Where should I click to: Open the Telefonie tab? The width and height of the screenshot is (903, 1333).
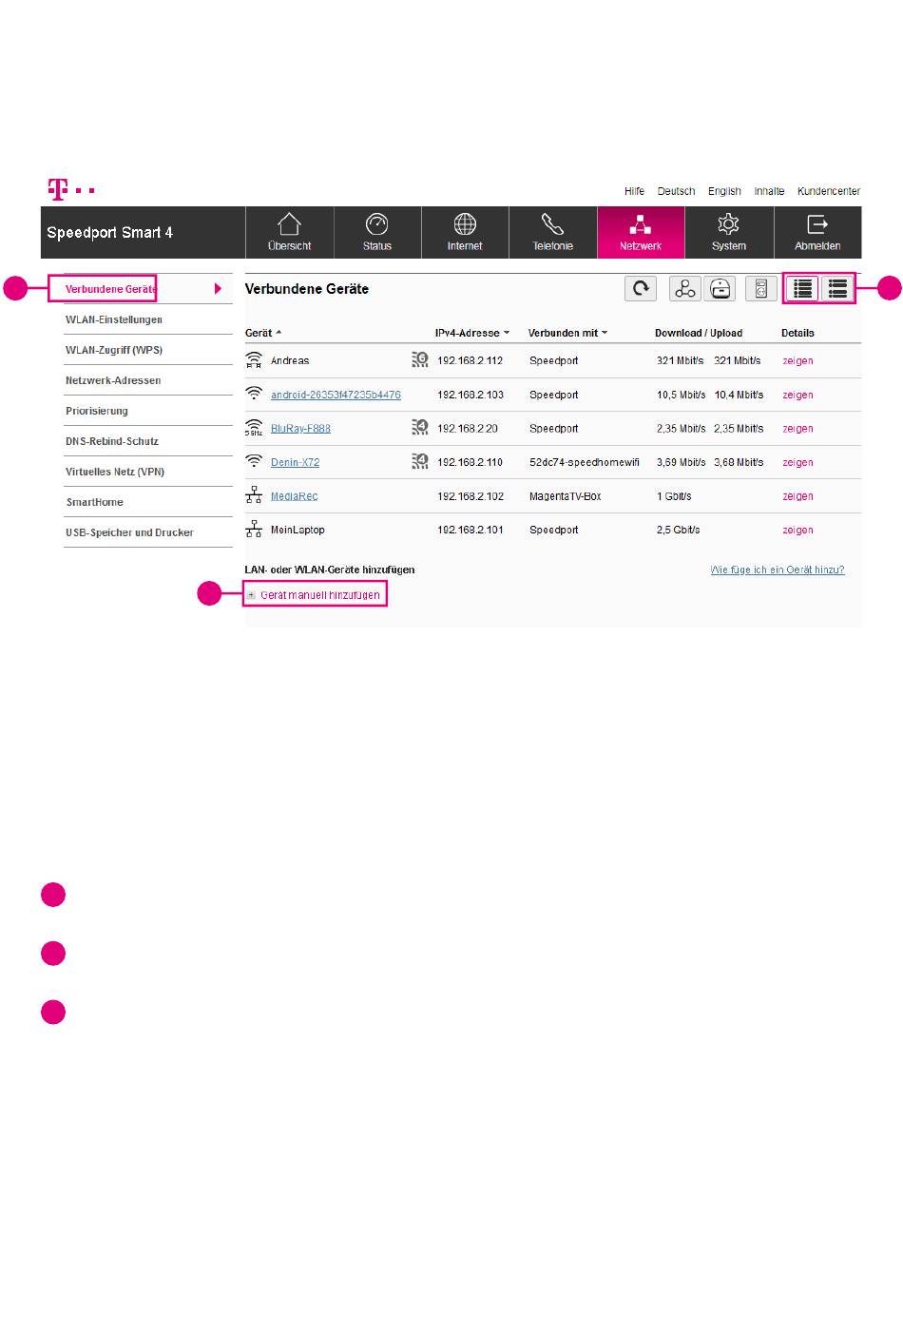click(553, 233)
